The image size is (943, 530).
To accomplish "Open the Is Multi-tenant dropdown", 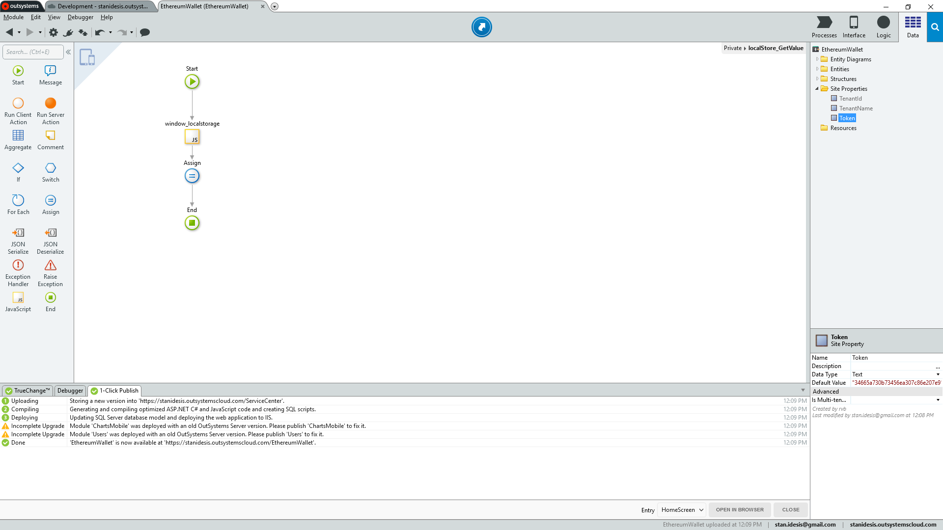I will pos(938,400).
